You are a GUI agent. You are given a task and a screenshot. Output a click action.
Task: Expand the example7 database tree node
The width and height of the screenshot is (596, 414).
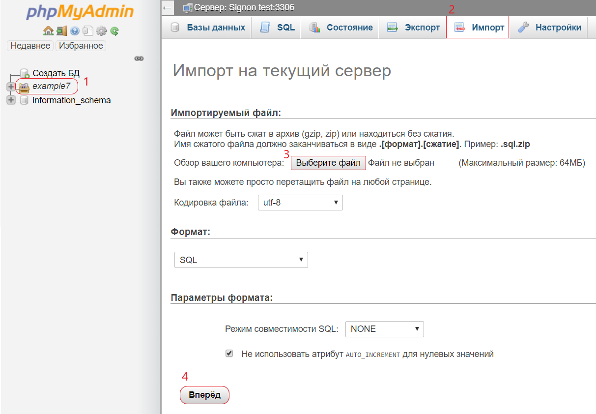(x=11, y=87)
